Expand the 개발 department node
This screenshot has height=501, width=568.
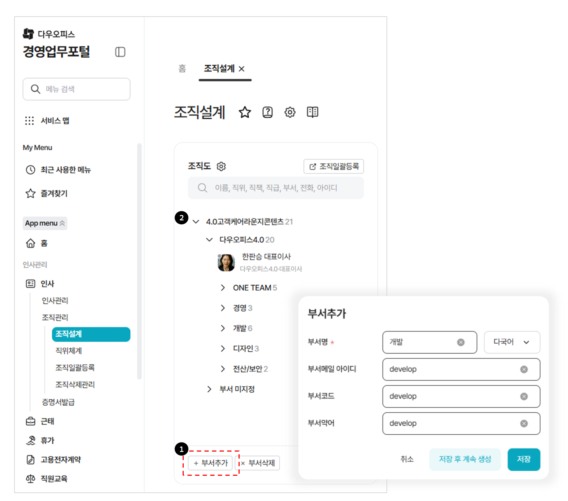[223, 328]
